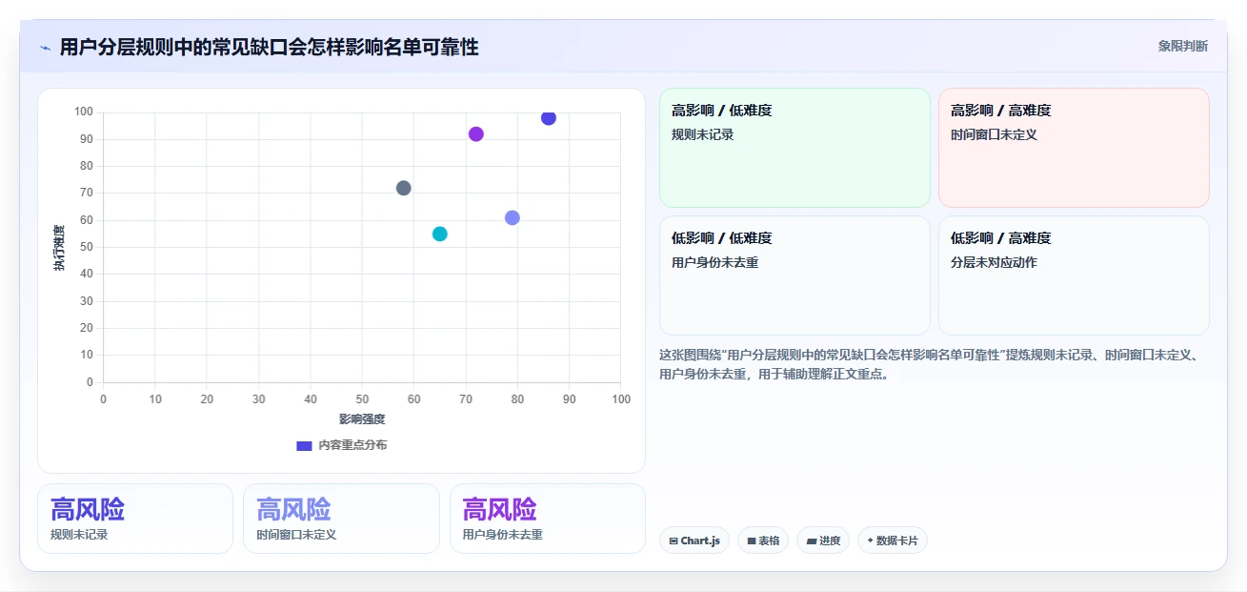Open the 高影响 / 高难度 quadrant card
The height and width of the screenshot is (592, 1247).
(1074, 148)
